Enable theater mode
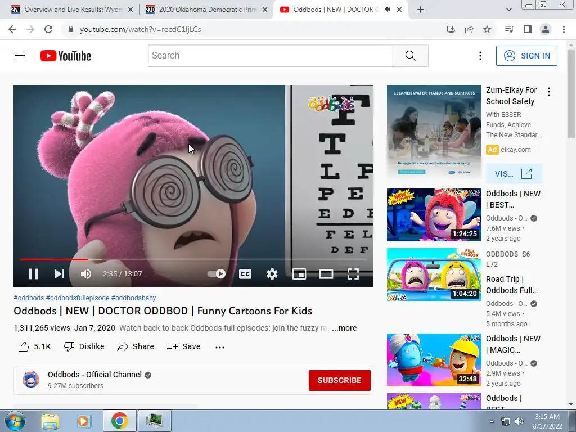576x432 pixels. (x=326, y=274)
